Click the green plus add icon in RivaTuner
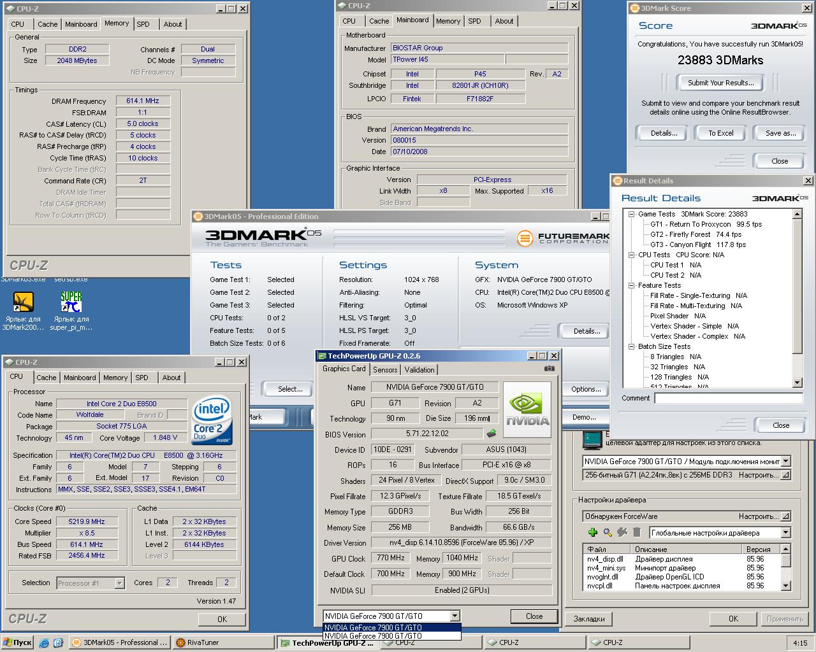 pyautogui.click(x=593, y=532)
